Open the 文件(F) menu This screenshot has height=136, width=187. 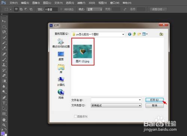(13, 3)
